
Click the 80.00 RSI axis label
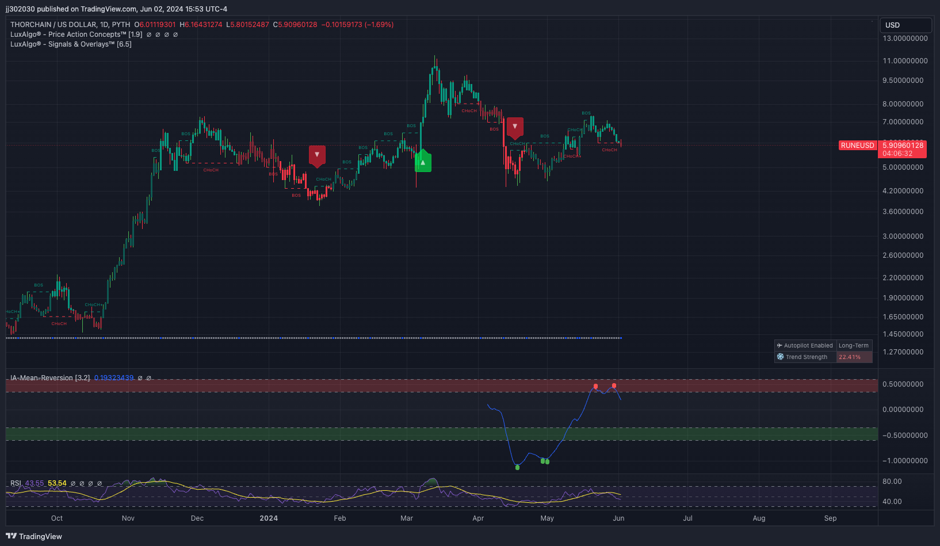click(892, 482)
